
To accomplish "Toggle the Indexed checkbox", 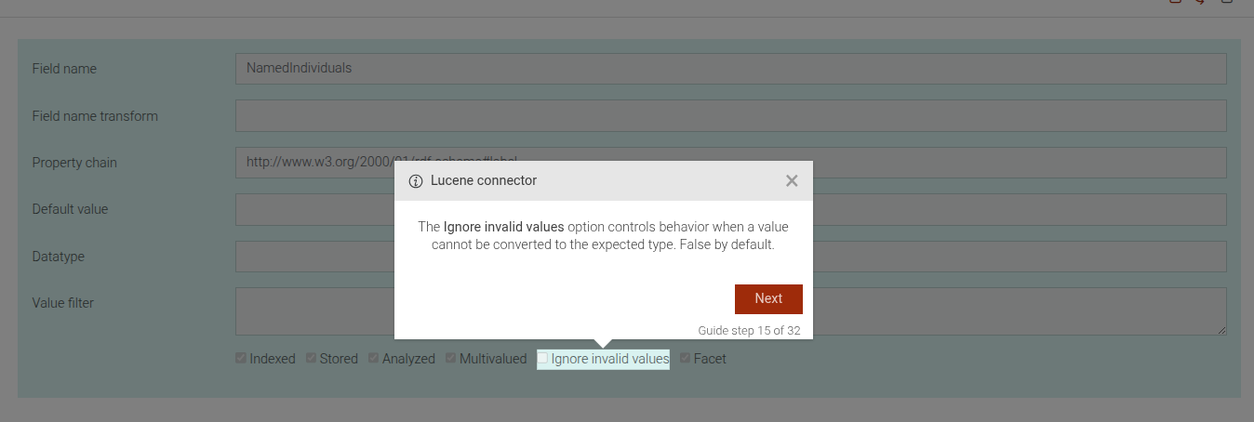I will click(241, 358).
